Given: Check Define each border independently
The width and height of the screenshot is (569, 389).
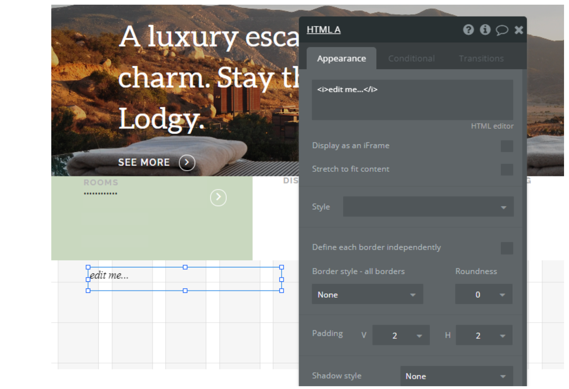Looking at the screenshot, I should tap(507, 248).
